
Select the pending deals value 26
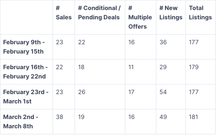pos(82,92)
